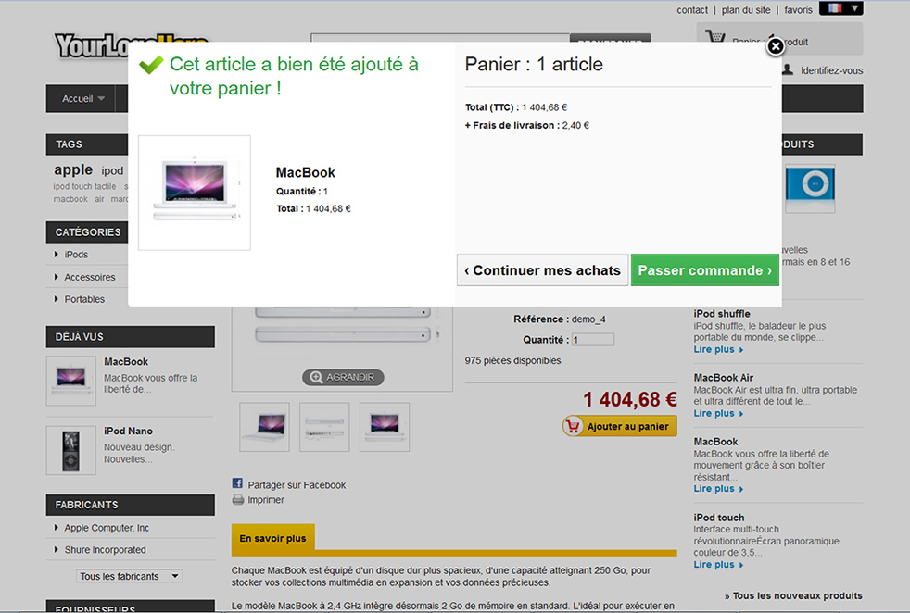Switch to En savoir plus tab
910x613 pixels.
272,538
